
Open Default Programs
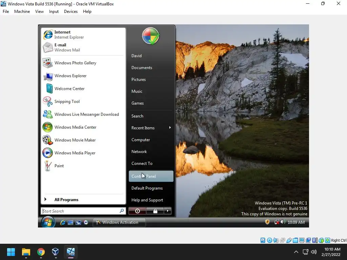point(151,188)
